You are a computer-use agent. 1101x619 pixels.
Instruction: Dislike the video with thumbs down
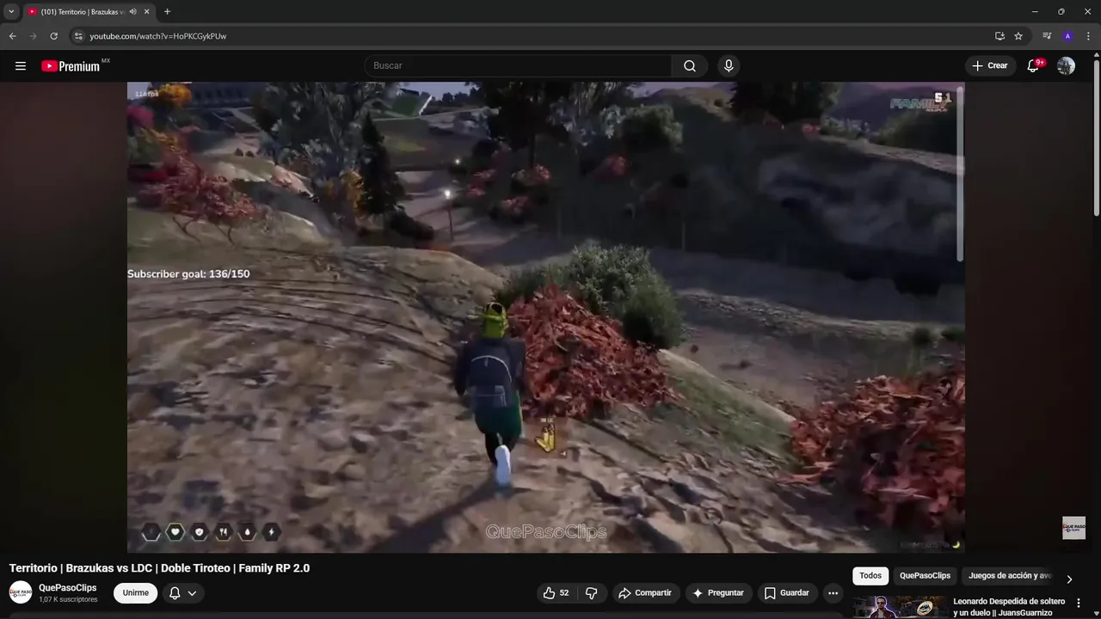pyautogui.click(x=591, y=593)
